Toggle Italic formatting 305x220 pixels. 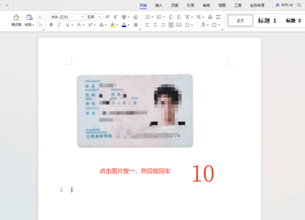pos(59,25)
